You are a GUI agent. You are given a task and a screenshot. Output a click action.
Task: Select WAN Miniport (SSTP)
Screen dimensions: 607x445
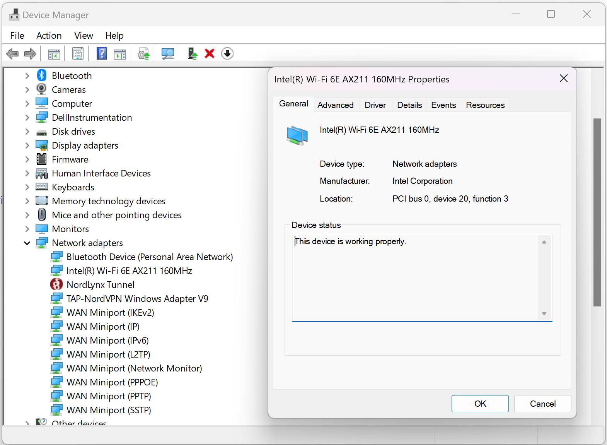(x=109, y=410)
